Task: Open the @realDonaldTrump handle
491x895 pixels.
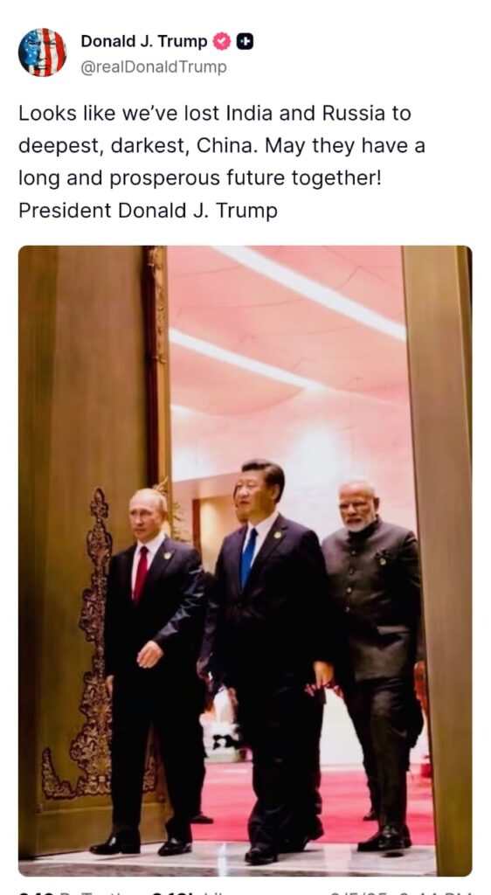Action: pyautogui.click(x=154, y=67)
